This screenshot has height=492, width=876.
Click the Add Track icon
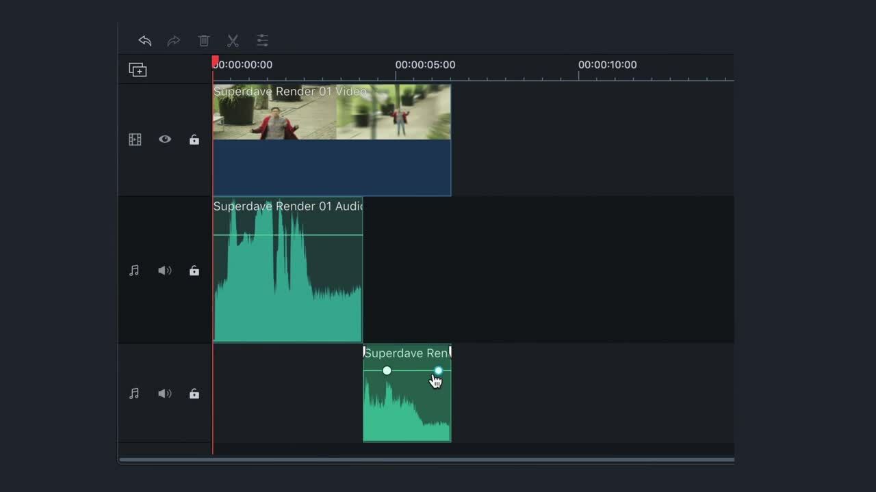[138, 70]
